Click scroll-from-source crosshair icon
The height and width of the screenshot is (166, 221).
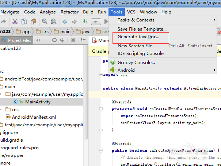(x=54, y=40)
